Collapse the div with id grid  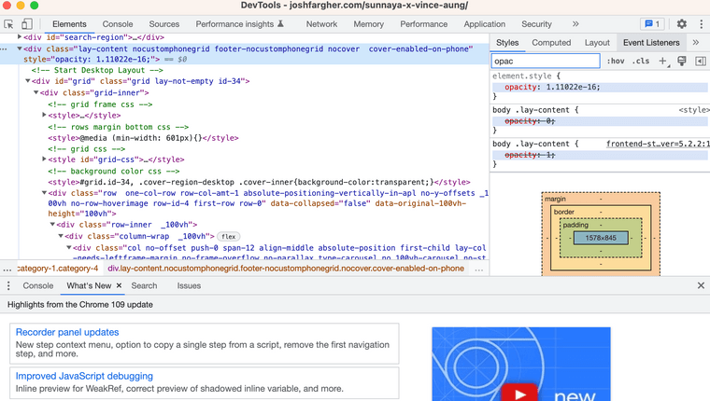(x=29, y=81)
